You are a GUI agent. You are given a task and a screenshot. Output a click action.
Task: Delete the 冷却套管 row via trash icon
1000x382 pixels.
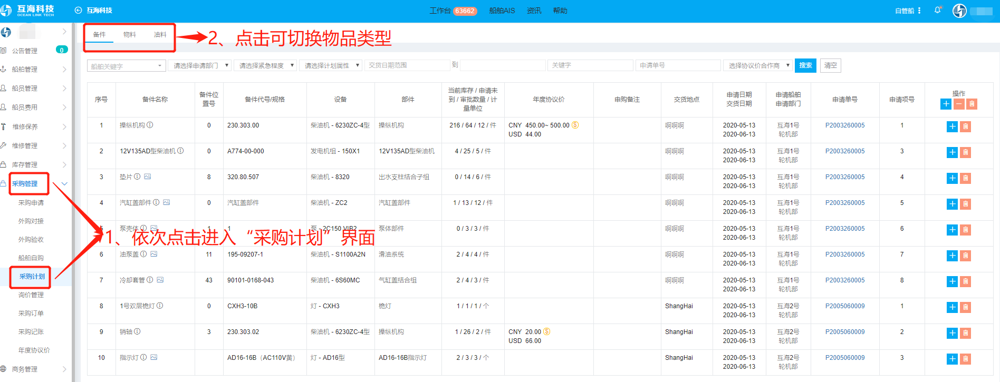[965, 281]
